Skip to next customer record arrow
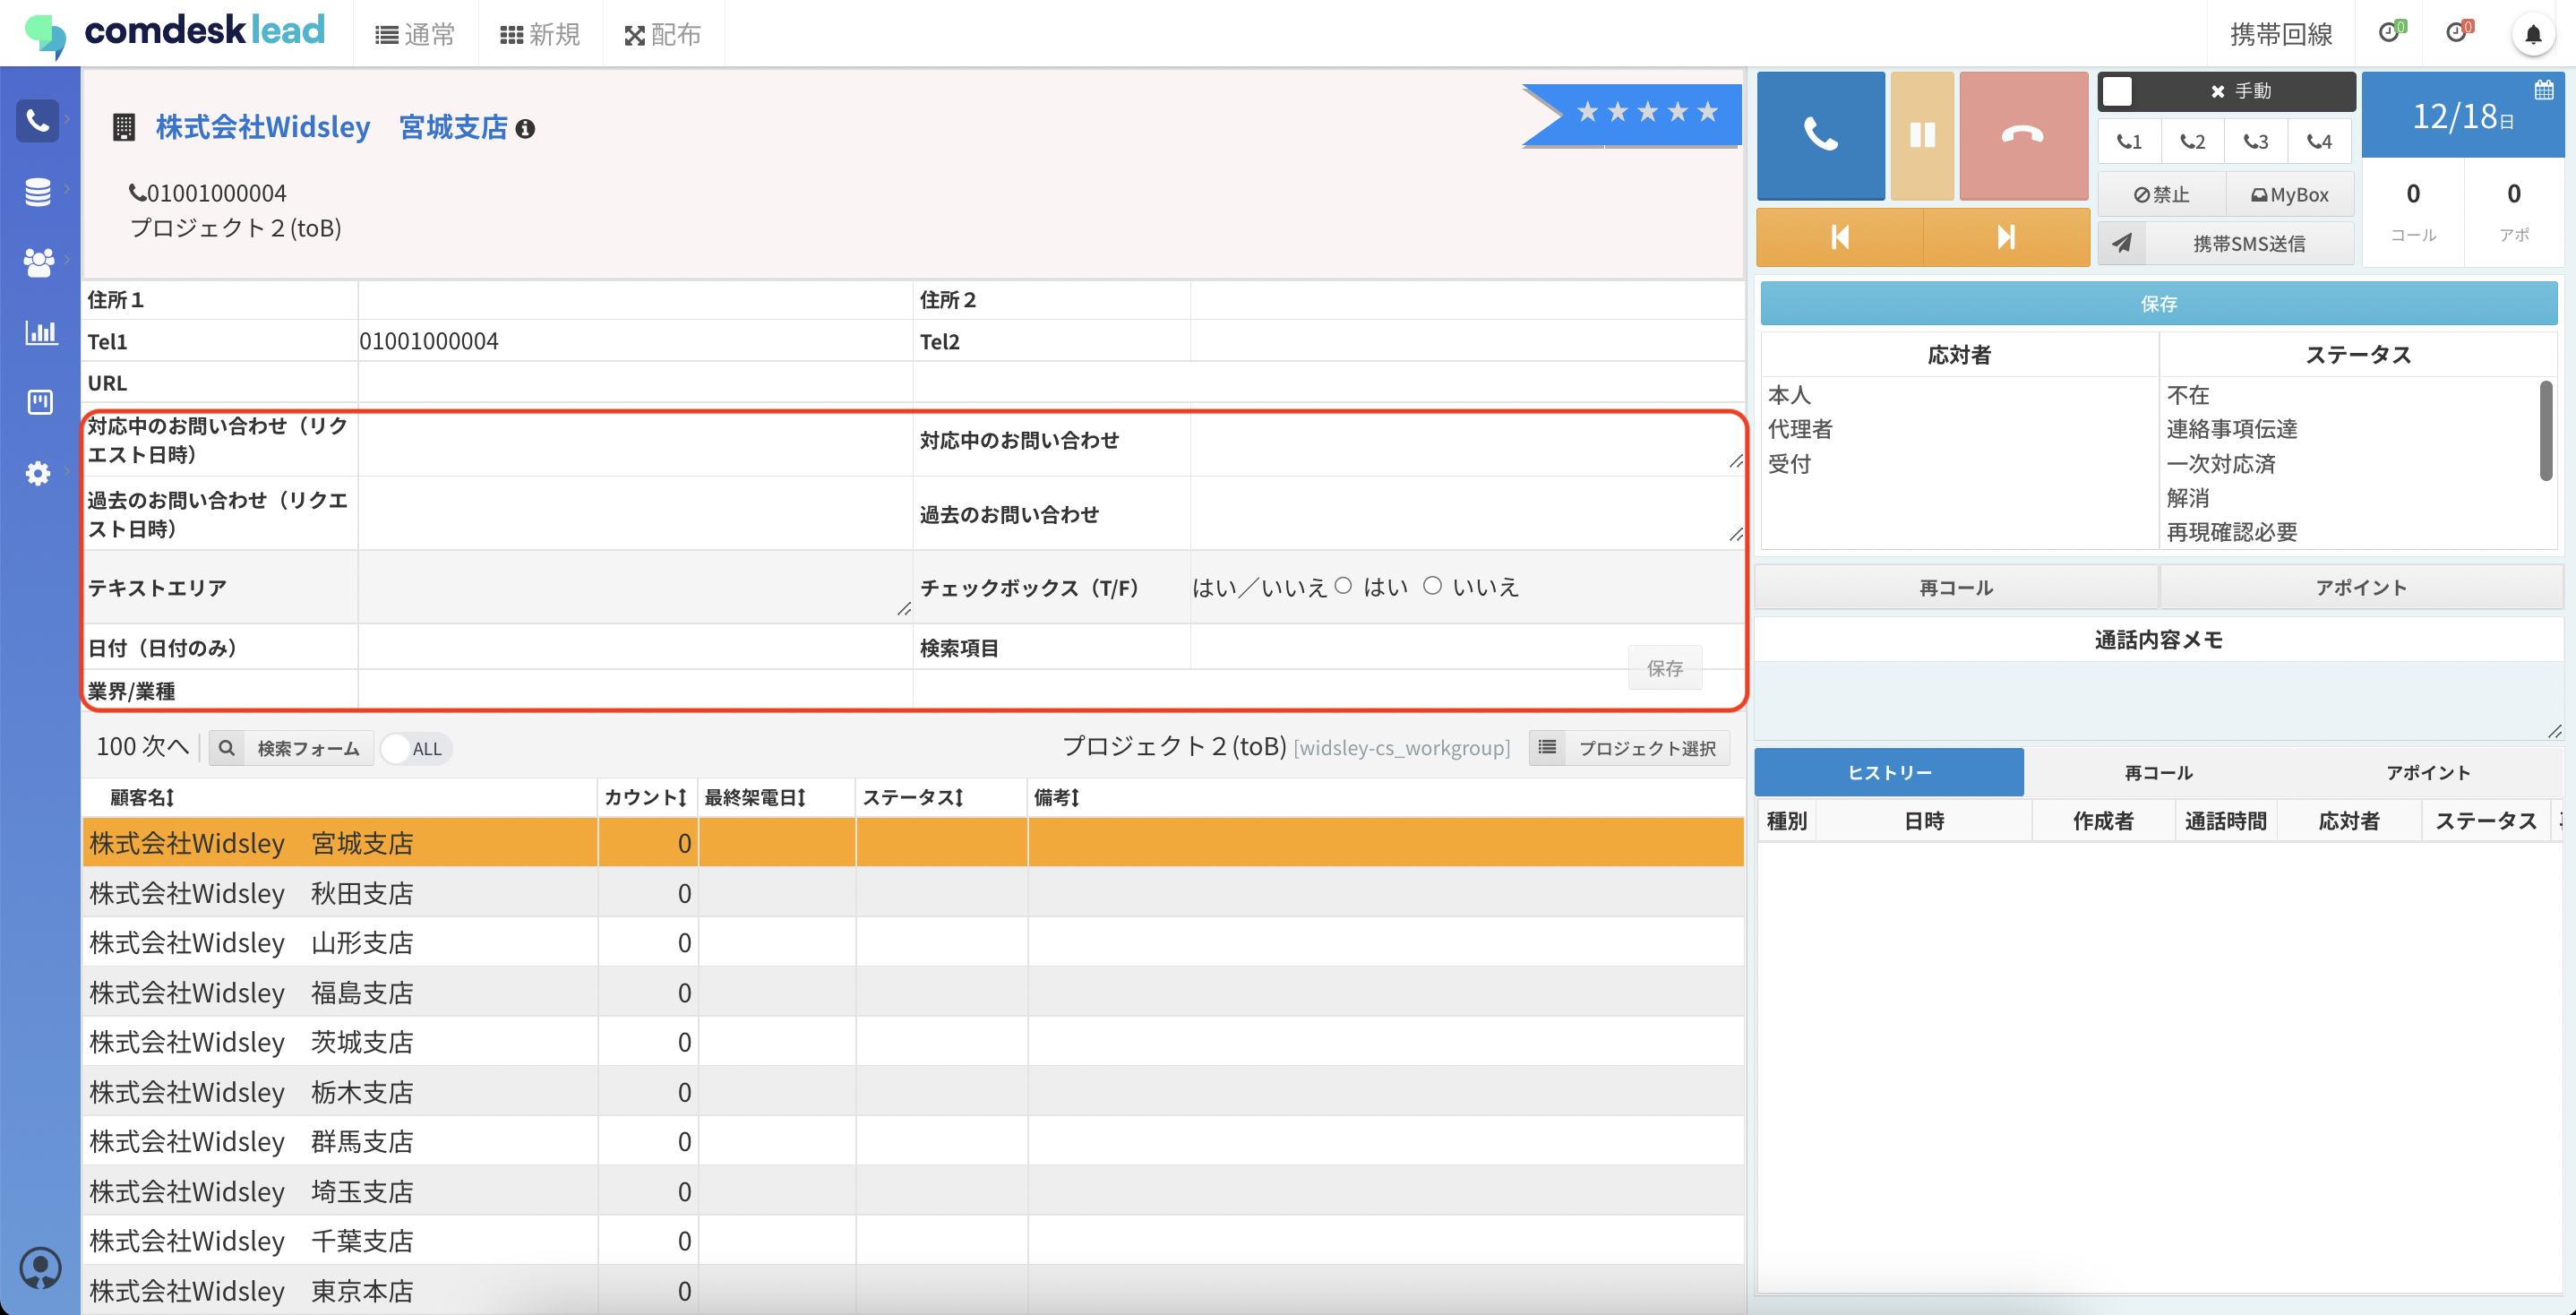Viewport: 2576px width, 1315px height. pyautogui.click(x=2005, y=237)
